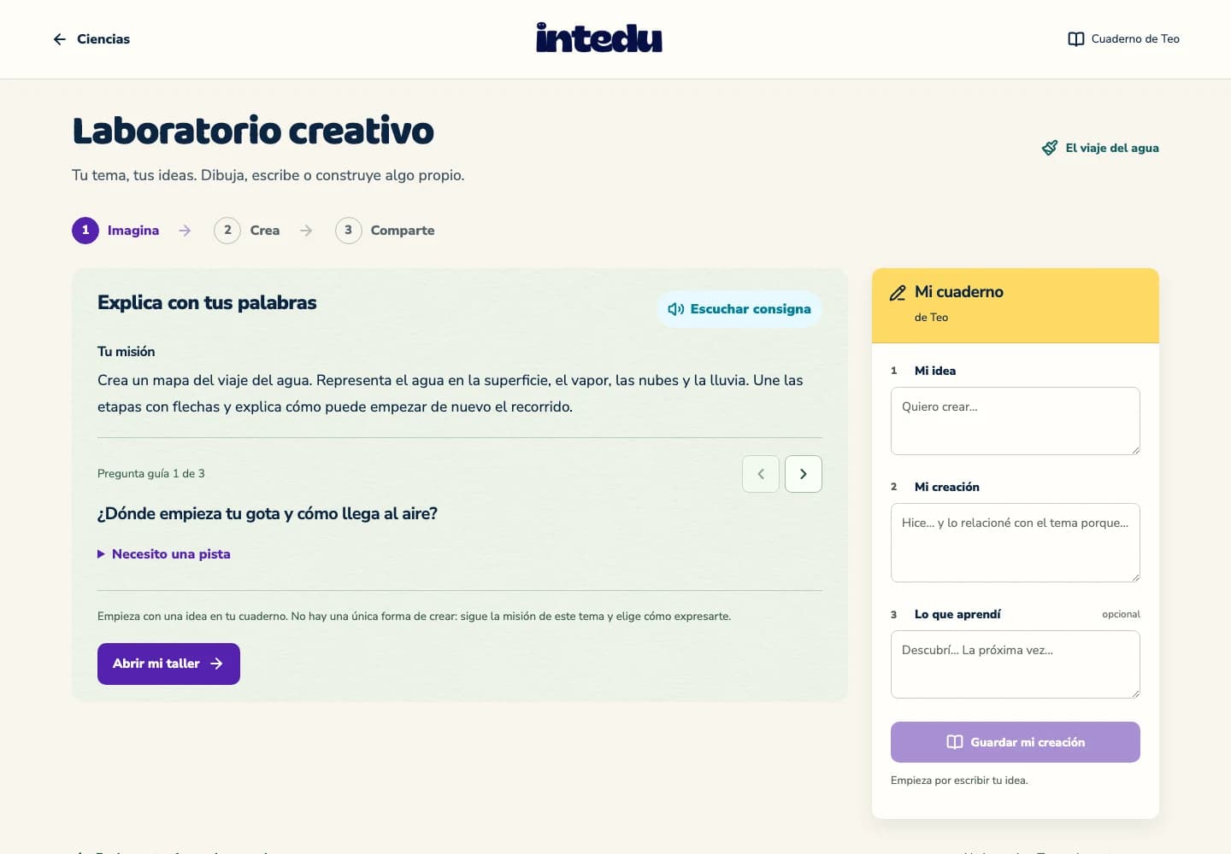Click the Mi cuaderno title

tap(959, 292)
